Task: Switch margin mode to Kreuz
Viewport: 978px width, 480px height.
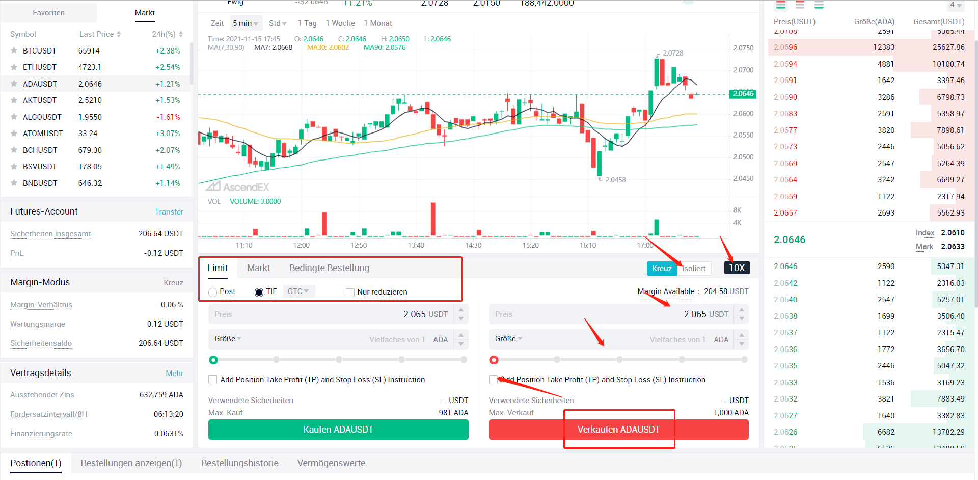Action: (x=662, y=269)
